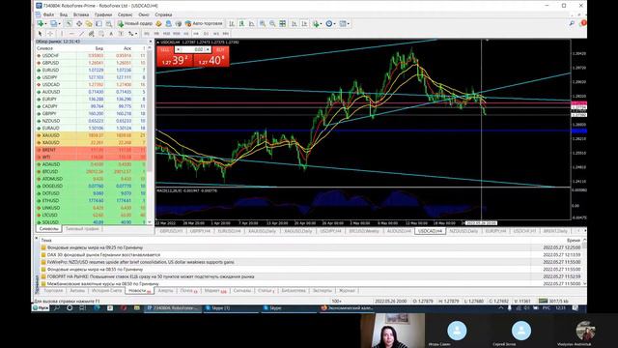The width and height of the screenshot is (618, 348).
Task: Open the Templates icon
Action: tap(343, 23)
